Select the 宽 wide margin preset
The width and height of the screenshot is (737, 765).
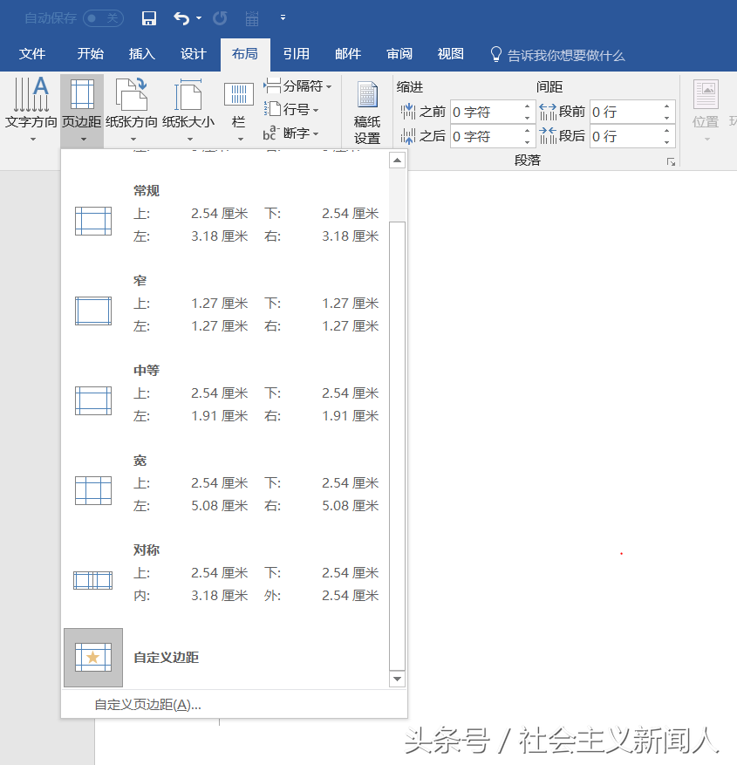pyautogui.click(x=225, y=483)
